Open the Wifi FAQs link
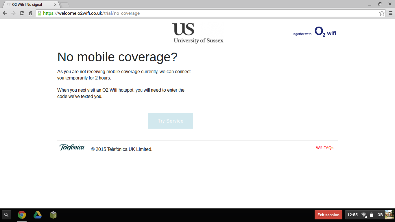The width and height of the screenshot is (395, 222). 324,148
